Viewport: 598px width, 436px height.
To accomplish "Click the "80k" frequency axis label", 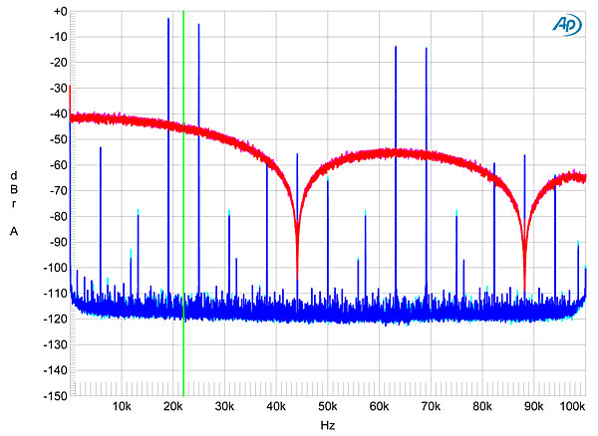I will [x=482, y=407].
